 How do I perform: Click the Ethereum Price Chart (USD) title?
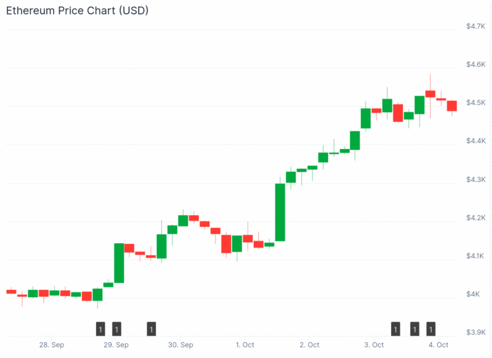click(x=77, y=11)
